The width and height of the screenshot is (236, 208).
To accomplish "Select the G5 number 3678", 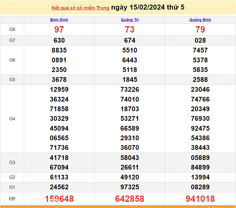I will tap(59, 79).
